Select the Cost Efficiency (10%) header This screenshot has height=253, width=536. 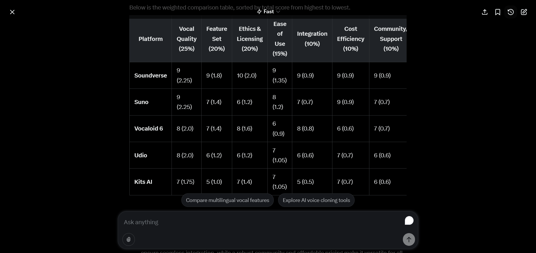(351, 39)
